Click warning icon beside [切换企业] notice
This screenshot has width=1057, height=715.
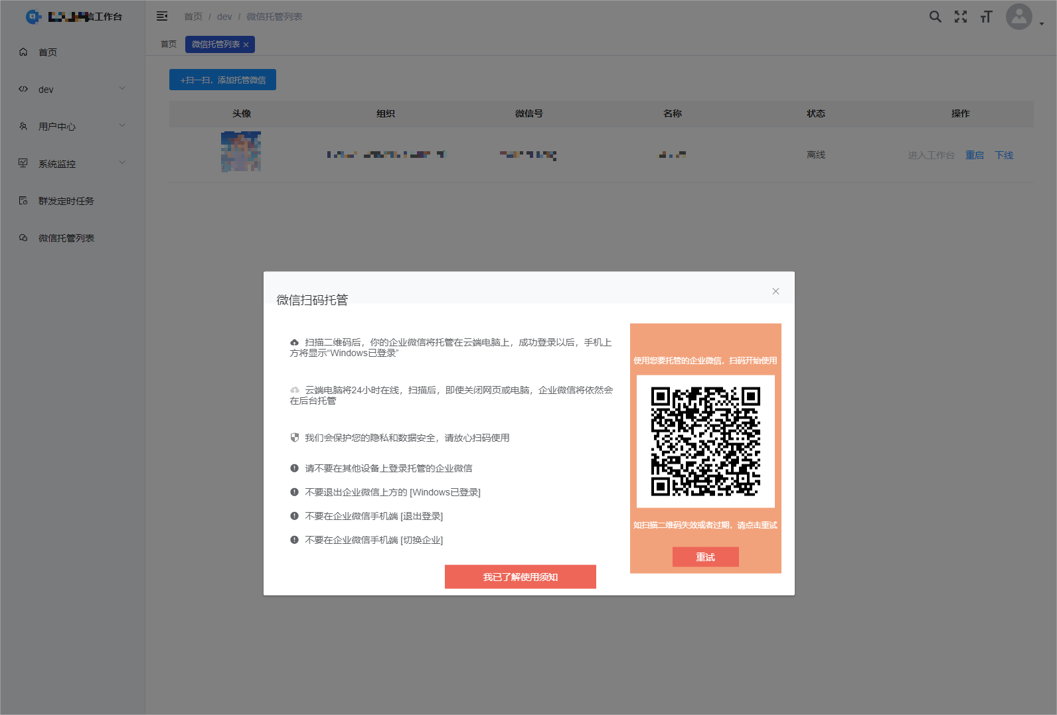point(294,540)
